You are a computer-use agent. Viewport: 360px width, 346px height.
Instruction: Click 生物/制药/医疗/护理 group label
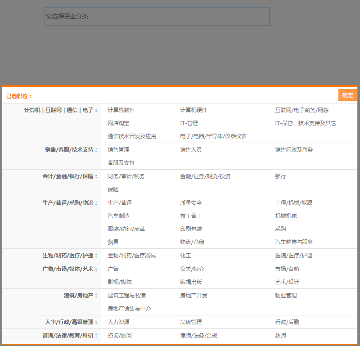point(70,256)
